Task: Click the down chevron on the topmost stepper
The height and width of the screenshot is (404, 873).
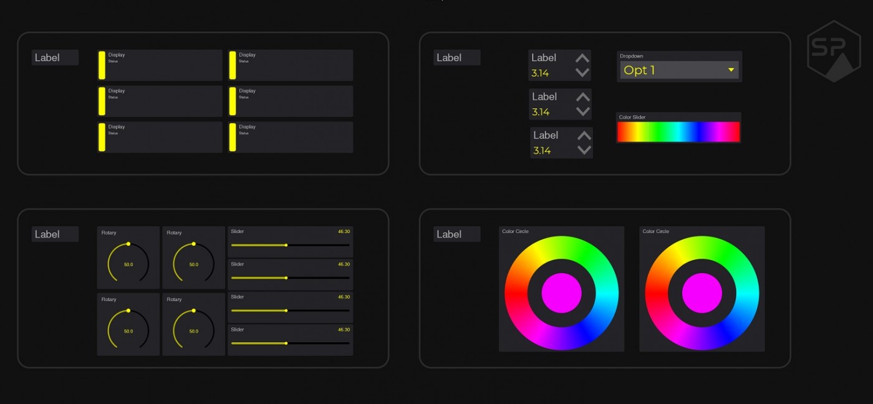Action: click(x=582, y=72)
